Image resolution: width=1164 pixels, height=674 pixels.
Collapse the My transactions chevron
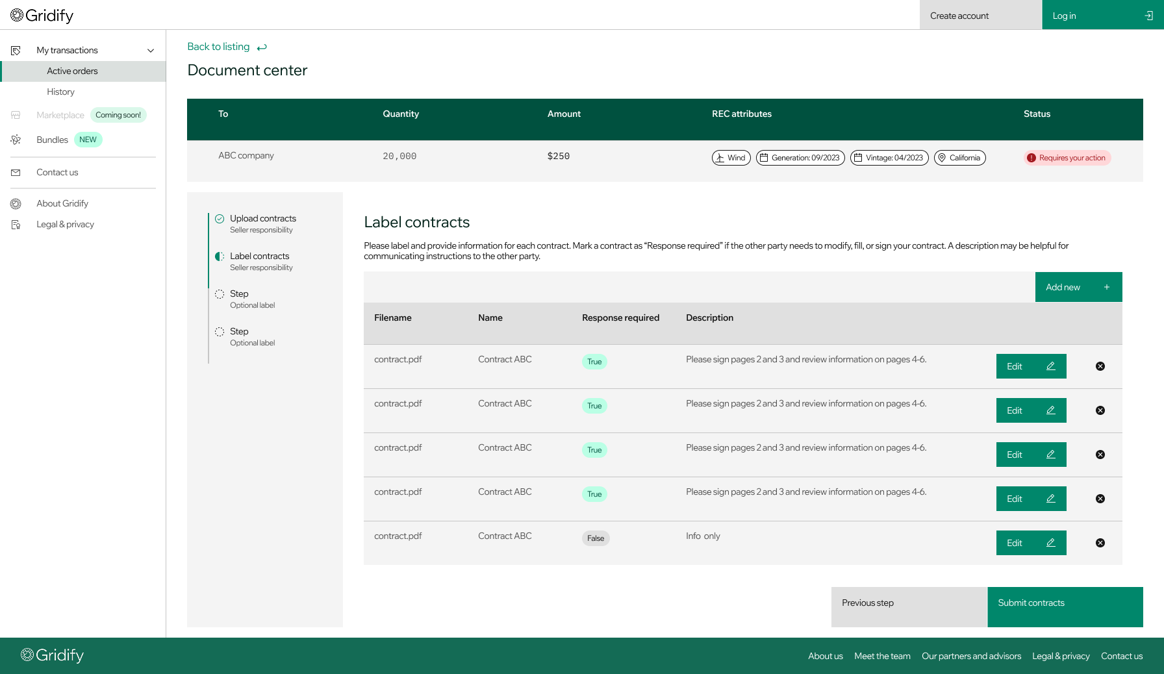[151, 50]
